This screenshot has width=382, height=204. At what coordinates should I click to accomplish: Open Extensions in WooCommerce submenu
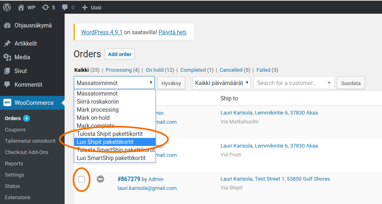(17, 198)
